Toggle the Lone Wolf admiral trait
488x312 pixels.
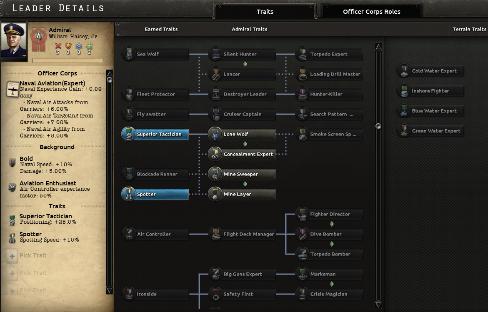pyautogui.click(x=242, y=134)
